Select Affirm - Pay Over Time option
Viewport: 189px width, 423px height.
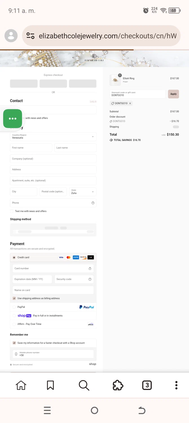point(14,324)
